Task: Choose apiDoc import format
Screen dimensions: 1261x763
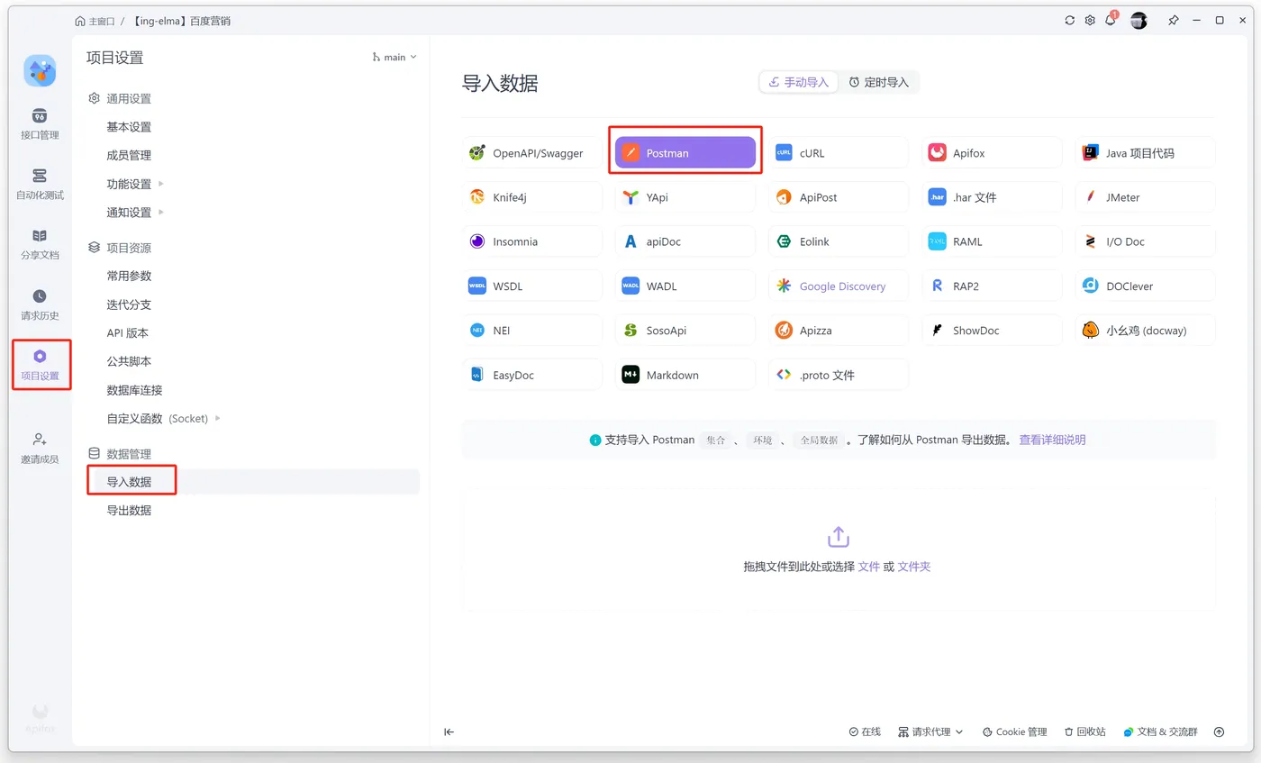Action: click(685, 241)
